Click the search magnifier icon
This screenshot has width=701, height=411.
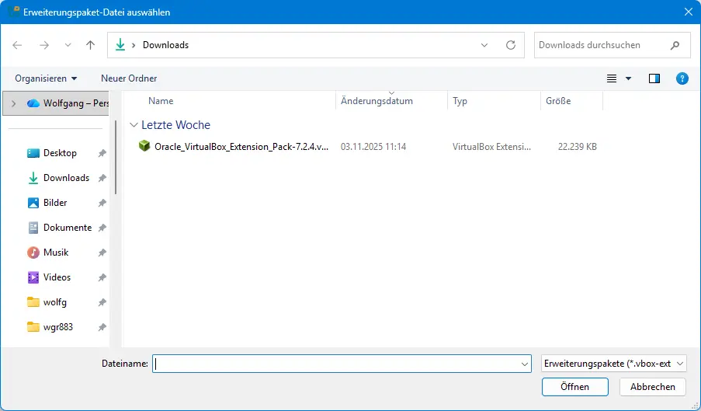[x=675, y=45]
